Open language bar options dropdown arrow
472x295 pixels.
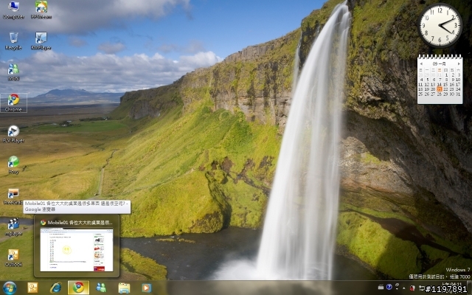tap(398, 288)
